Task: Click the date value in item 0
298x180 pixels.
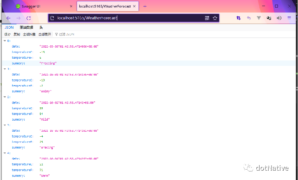Action: 69,47
